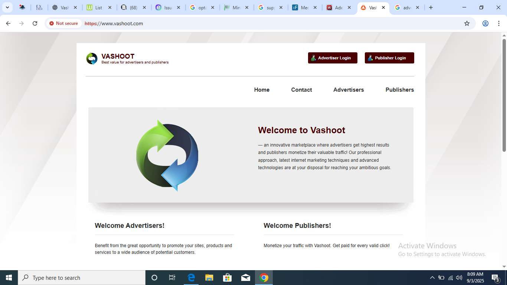Open Cortana circle icon on taskbar
Screen dimensions: 507x285
click(154, 278)
